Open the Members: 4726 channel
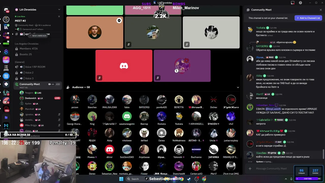 click(38, 49)
